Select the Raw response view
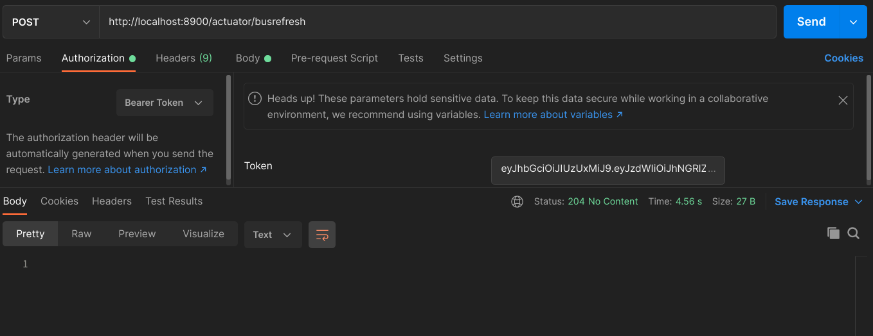873x336 pixels. click(x=82, y=234)
